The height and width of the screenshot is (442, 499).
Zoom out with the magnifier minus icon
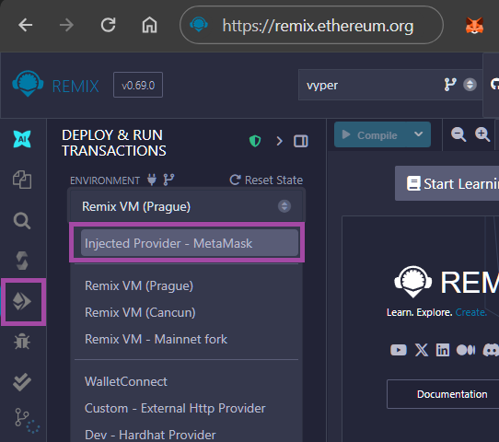(458, 134)
